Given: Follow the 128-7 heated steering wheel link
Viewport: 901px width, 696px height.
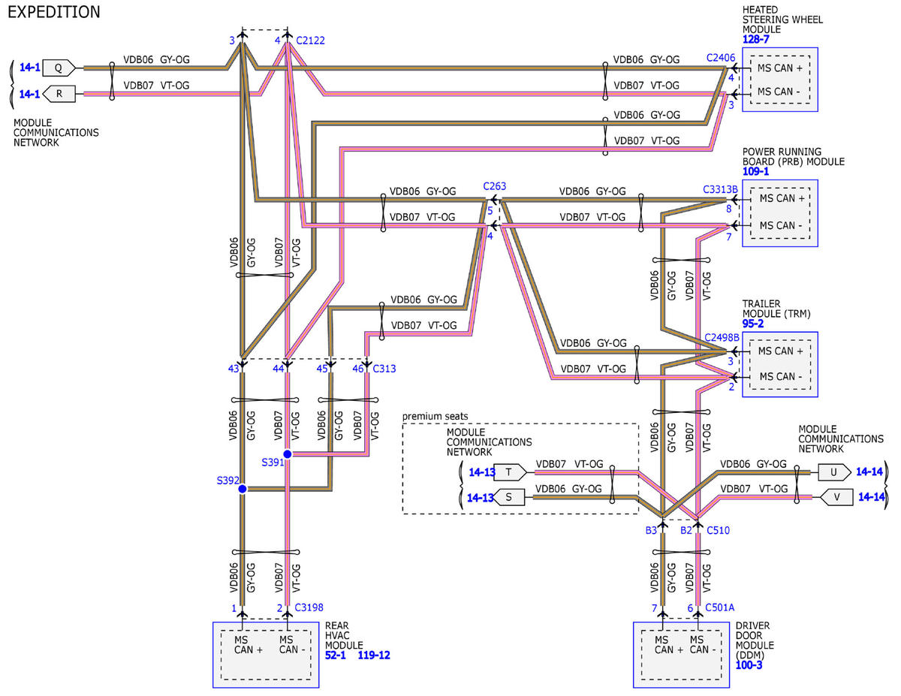Looking at the screenshot, I should [x=755, y=40].
